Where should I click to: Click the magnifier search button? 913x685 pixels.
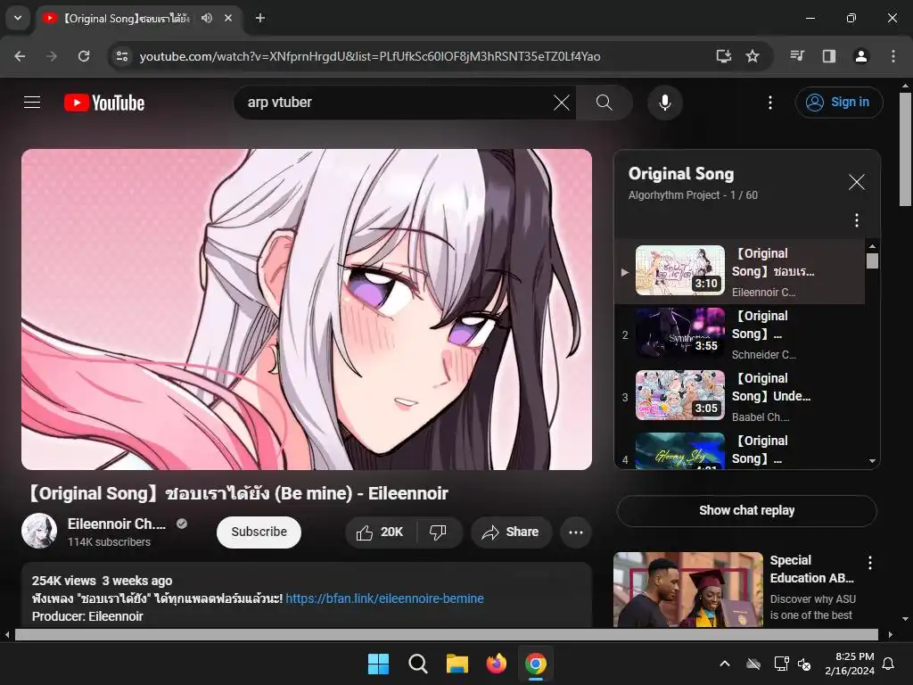tap(605, 103)
